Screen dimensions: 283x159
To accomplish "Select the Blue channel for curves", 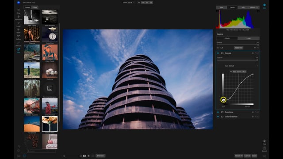I will point(244,72).
